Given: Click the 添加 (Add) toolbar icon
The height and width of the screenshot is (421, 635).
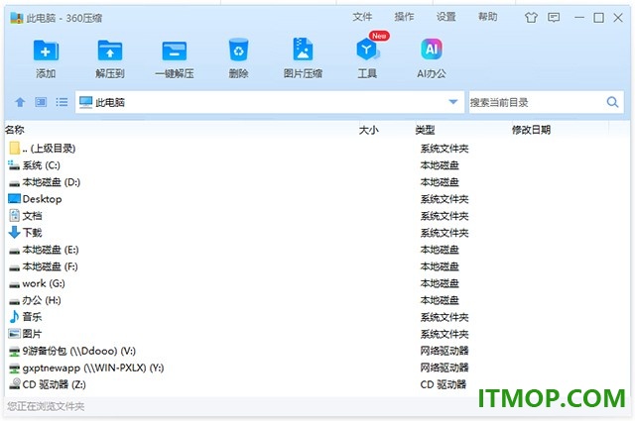Looking at the screenshot, I should [x=46, y=51].
